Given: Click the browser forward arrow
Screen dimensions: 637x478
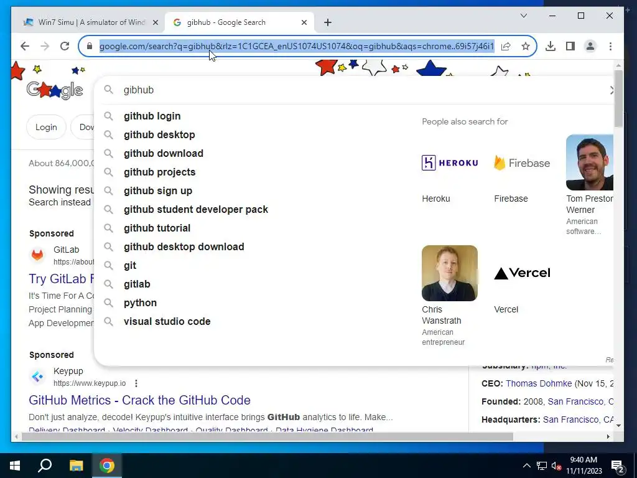Looking at the screenshot, I should (45, 46).
